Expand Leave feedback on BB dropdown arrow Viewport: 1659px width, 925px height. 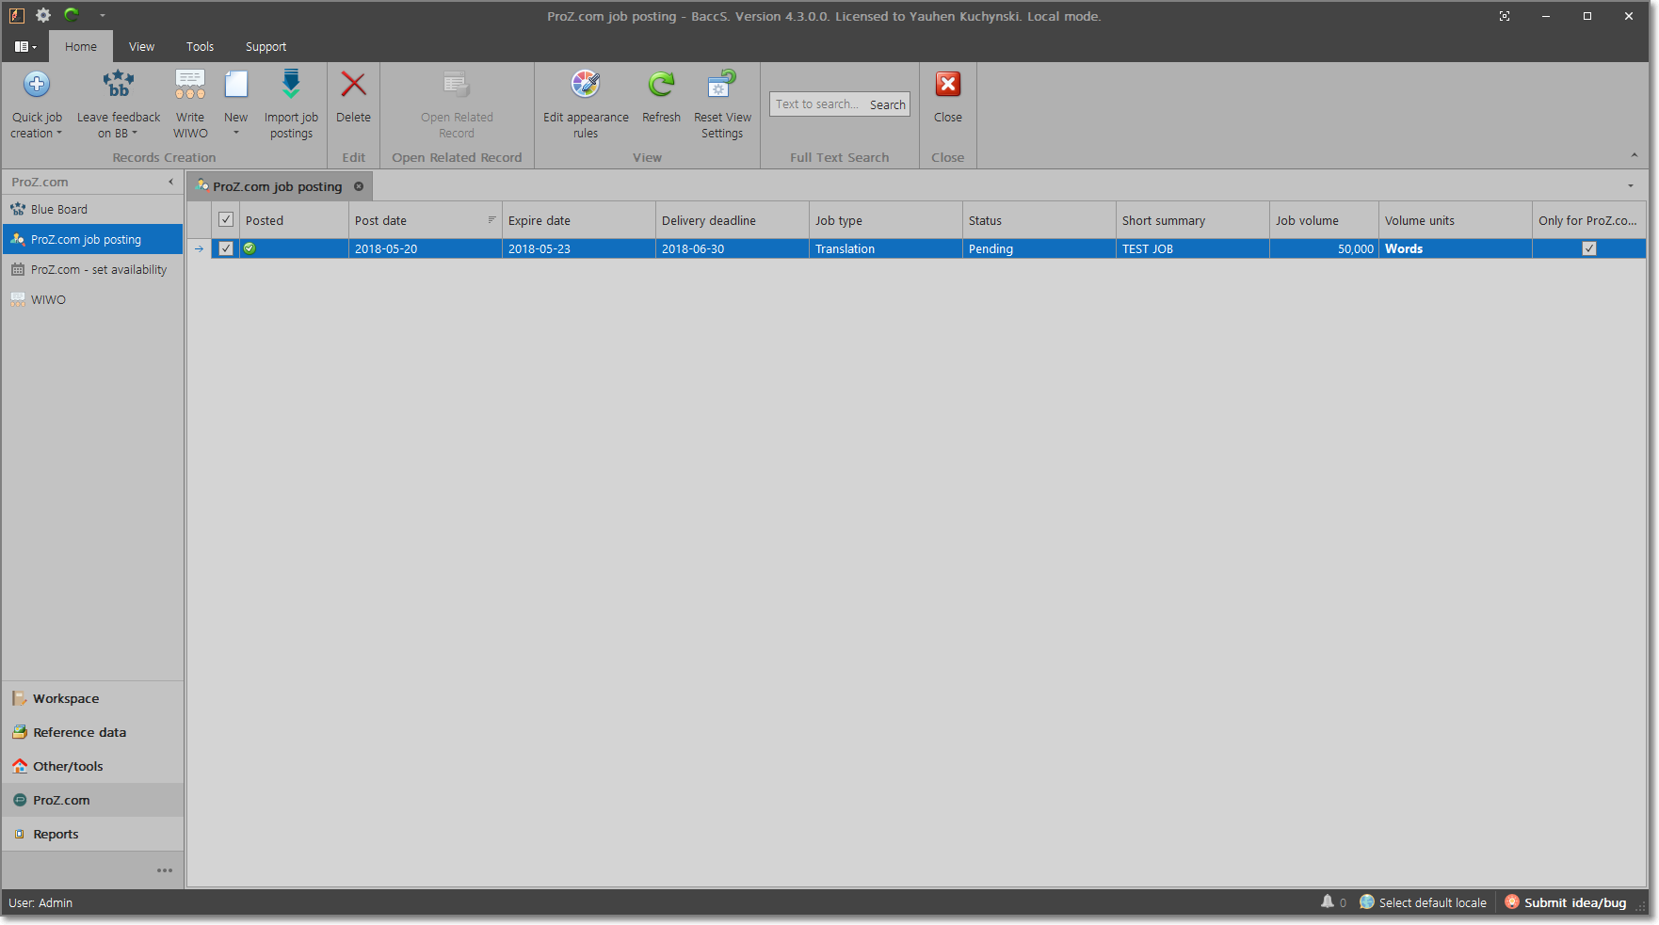pyautogui.click(x=135, y=134)
